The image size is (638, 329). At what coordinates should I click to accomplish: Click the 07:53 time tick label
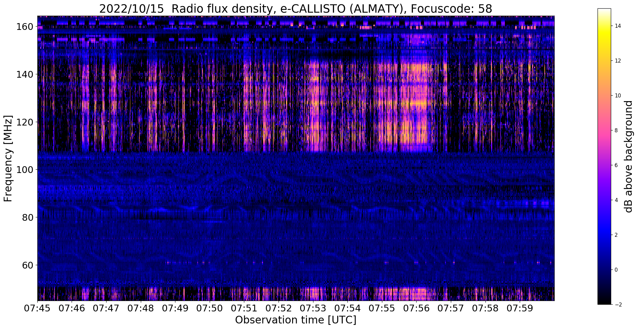(313, 308)
